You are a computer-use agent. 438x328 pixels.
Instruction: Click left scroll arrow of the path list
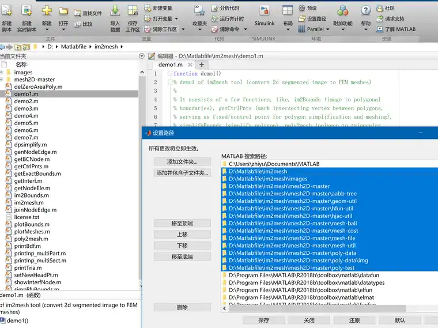(x=225, y=308)
